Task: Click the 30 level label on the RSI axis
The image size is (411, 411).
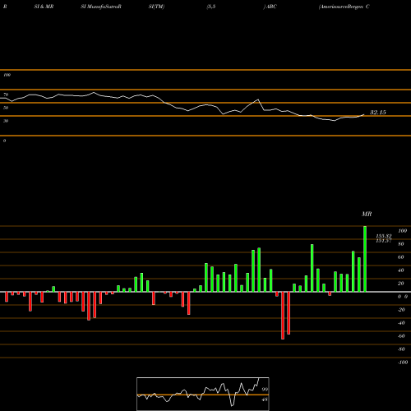Action: click(6, 121)
